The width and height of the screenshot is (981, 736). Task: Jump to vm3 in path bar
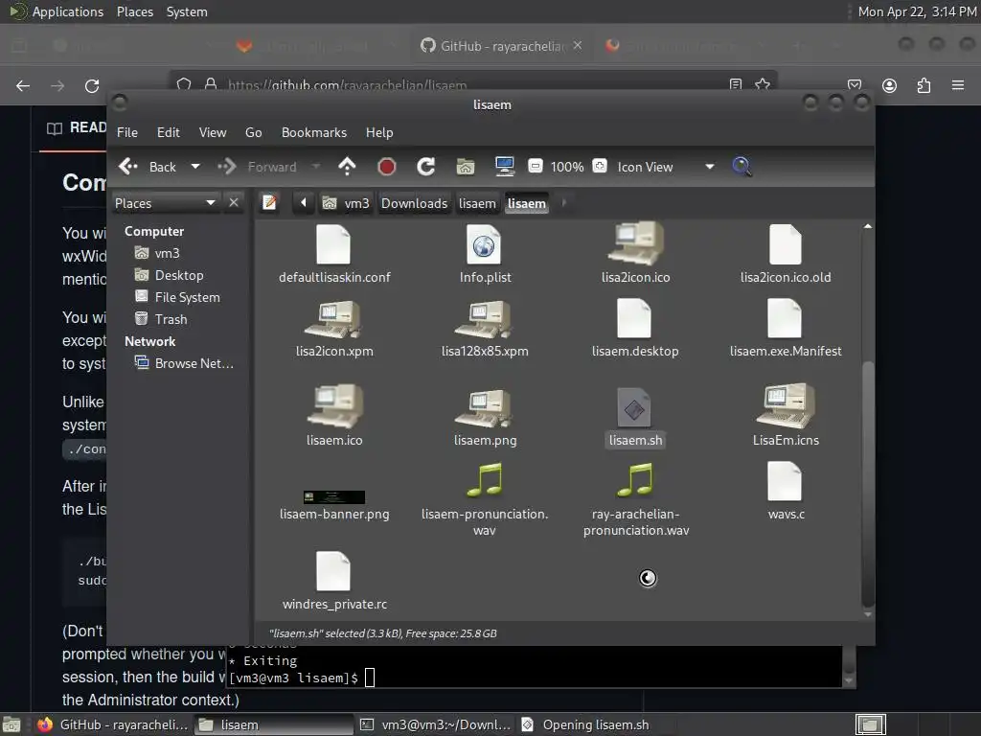click(x=346, y=203)
